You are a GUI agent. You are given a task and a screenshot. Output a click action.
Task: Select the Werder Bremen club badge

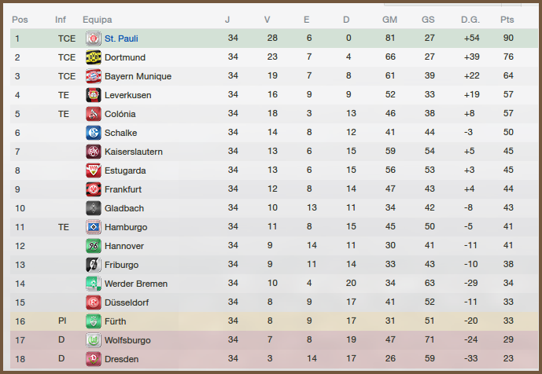94,284
